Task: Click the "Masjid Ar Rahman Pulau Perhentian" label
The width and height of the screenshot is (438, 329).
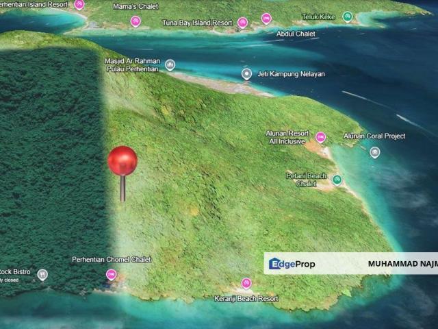Action: pyautogui.click(x=133, y=65)
